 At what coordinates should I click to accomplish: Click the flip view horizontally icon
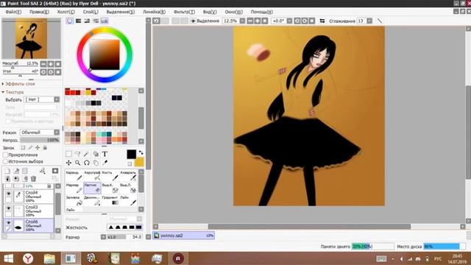pyautogui.click(x=322, y=21)
